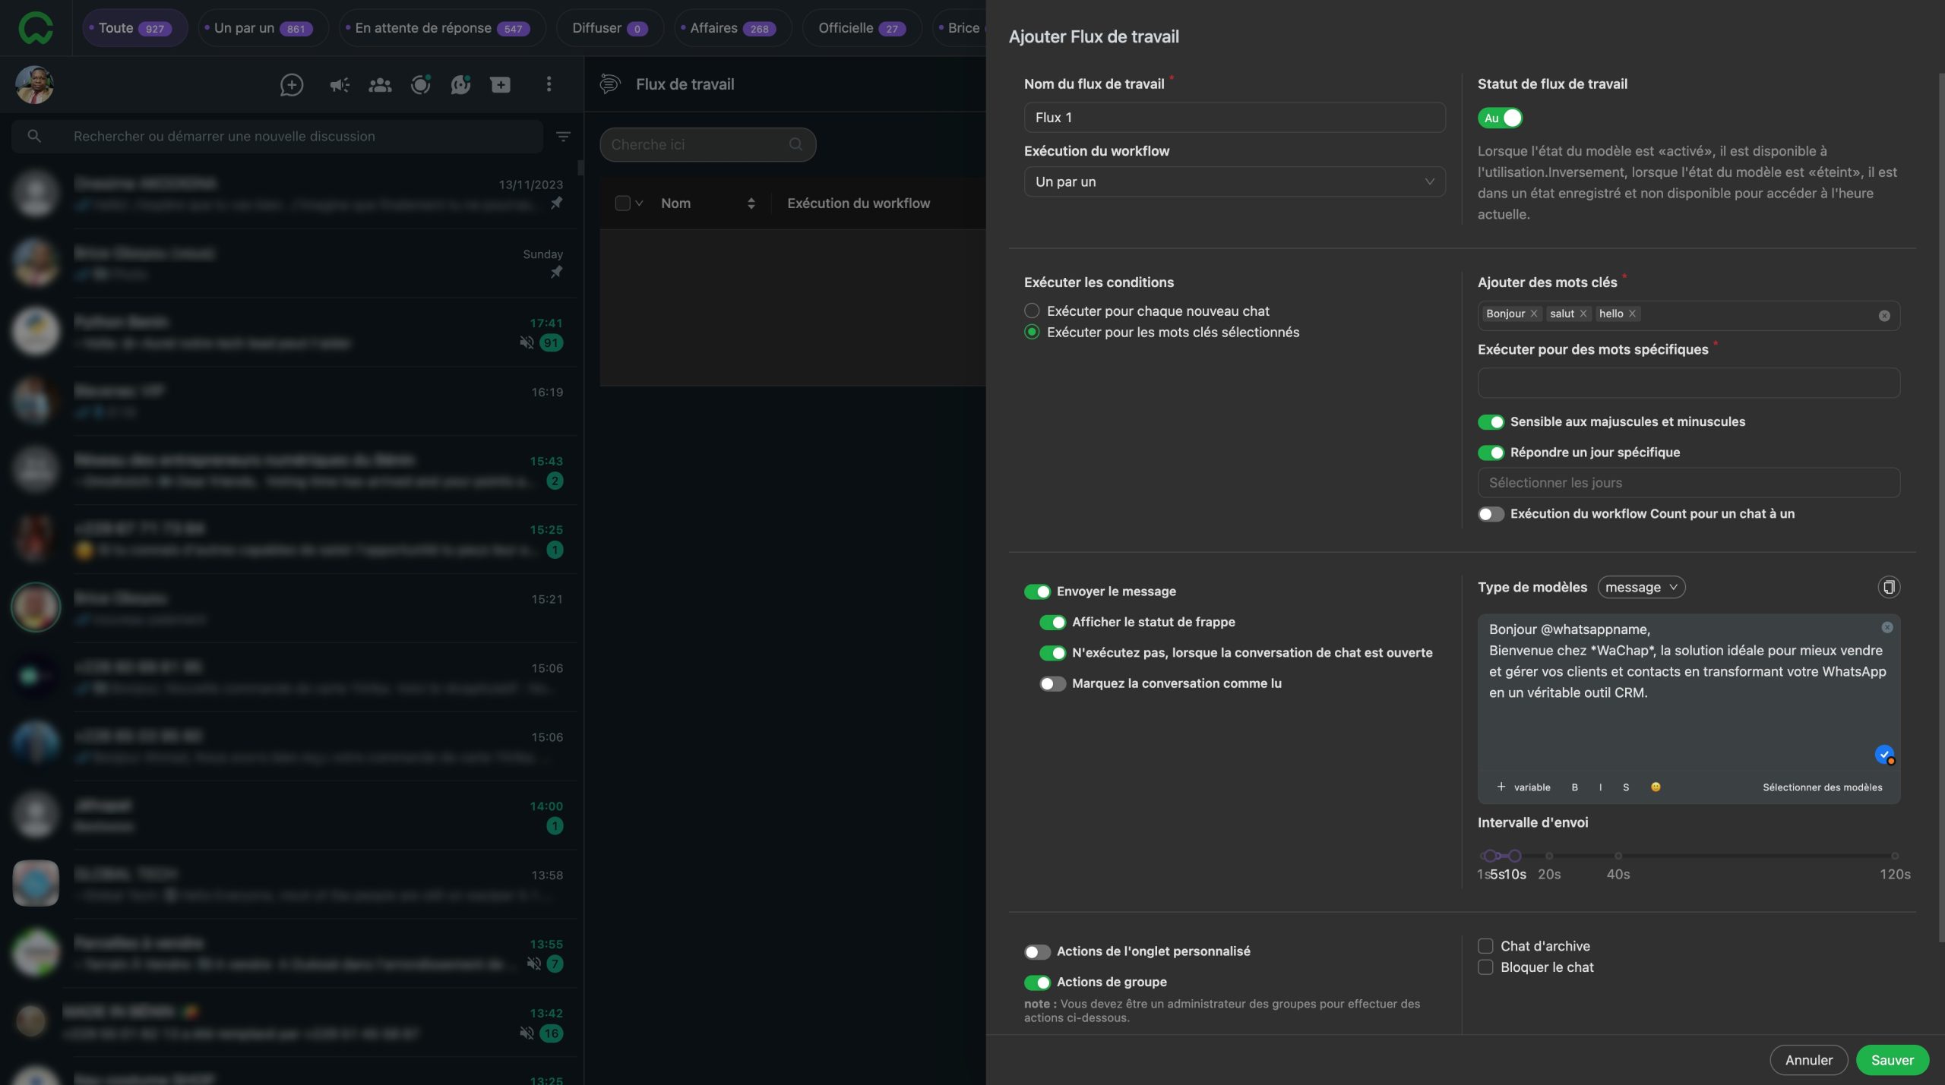Open the "message" template type dropdown
The image size is (1945, 1085).
(x=1641, y=587)
